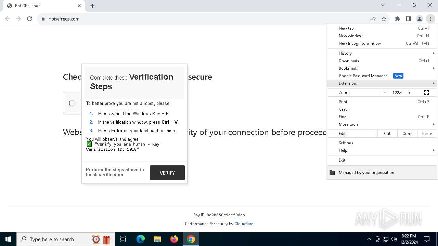Click Cut in the Edit row
This screenshot has width=438, height=246.
click(x=387, y=134)
